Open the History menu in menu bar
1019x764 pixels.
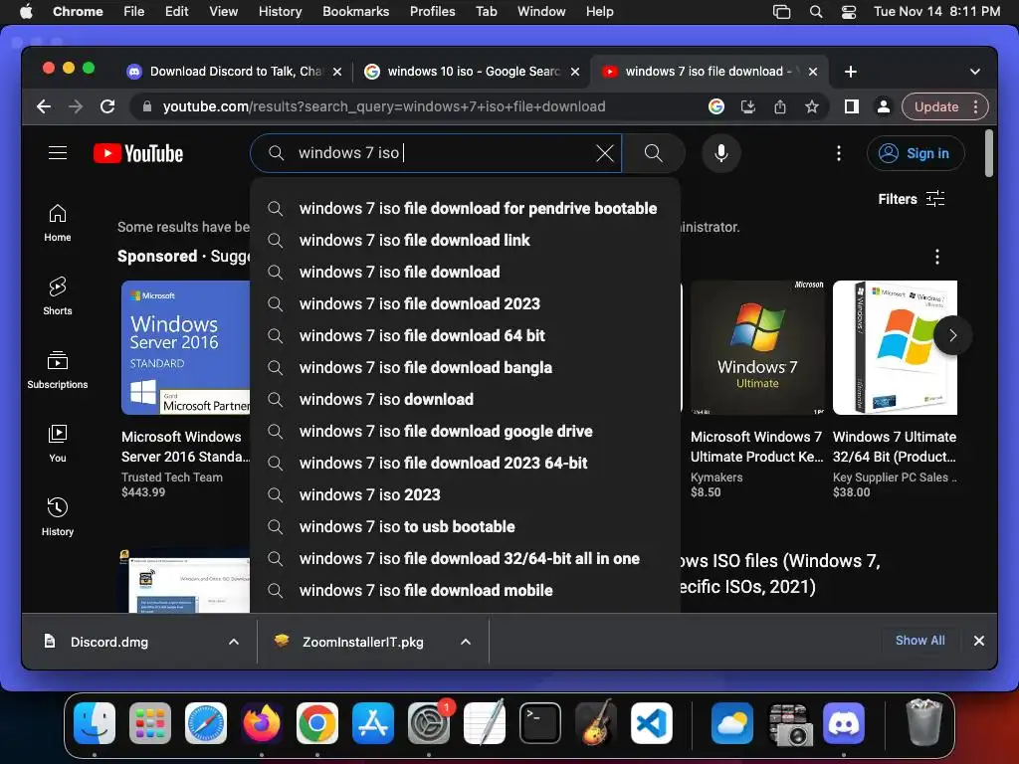(280, 12)
